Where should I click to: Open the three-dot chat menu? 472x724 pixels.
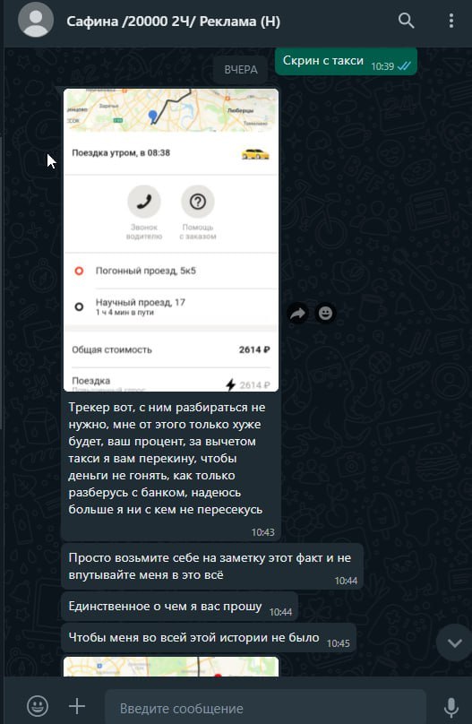pos(451,21)
